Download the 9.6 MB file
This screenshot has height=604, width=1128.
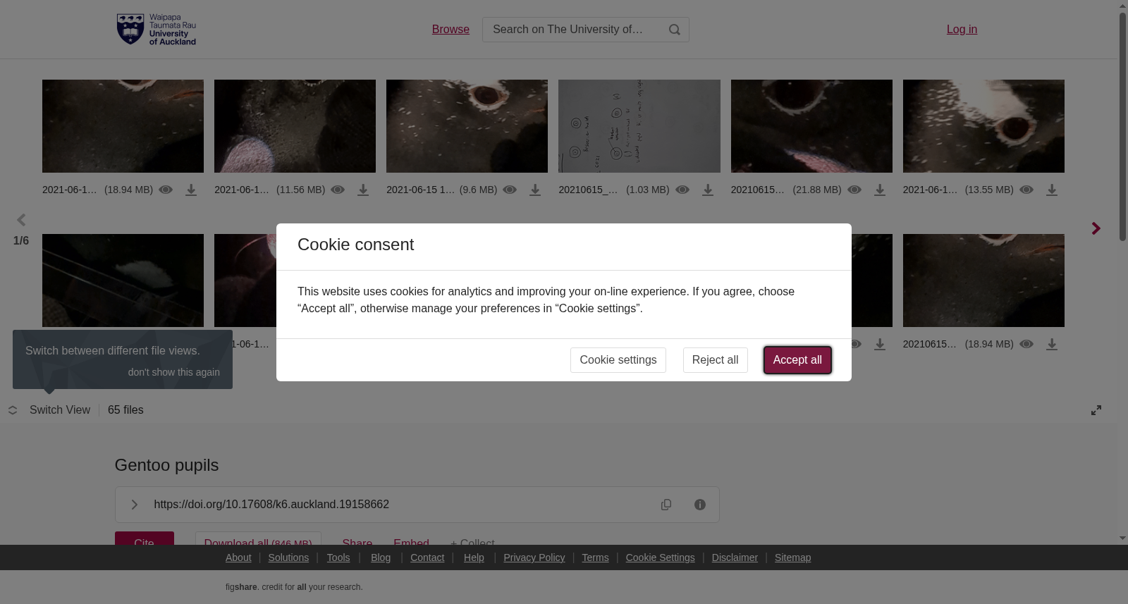coord(535,190)
